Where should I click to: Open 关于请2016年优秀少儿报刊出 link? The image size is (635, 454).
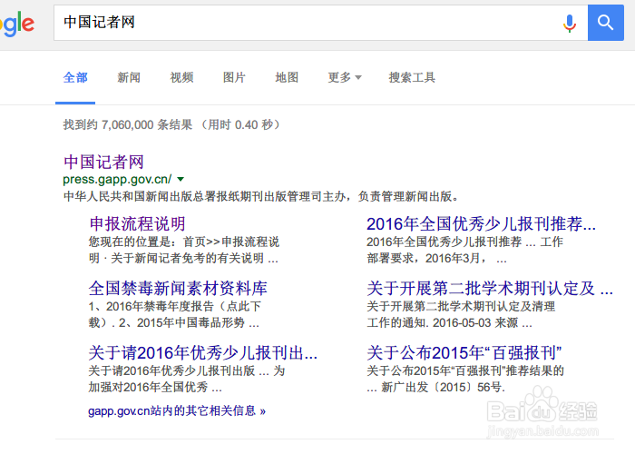pyautogui.click(x=202, y=352)
